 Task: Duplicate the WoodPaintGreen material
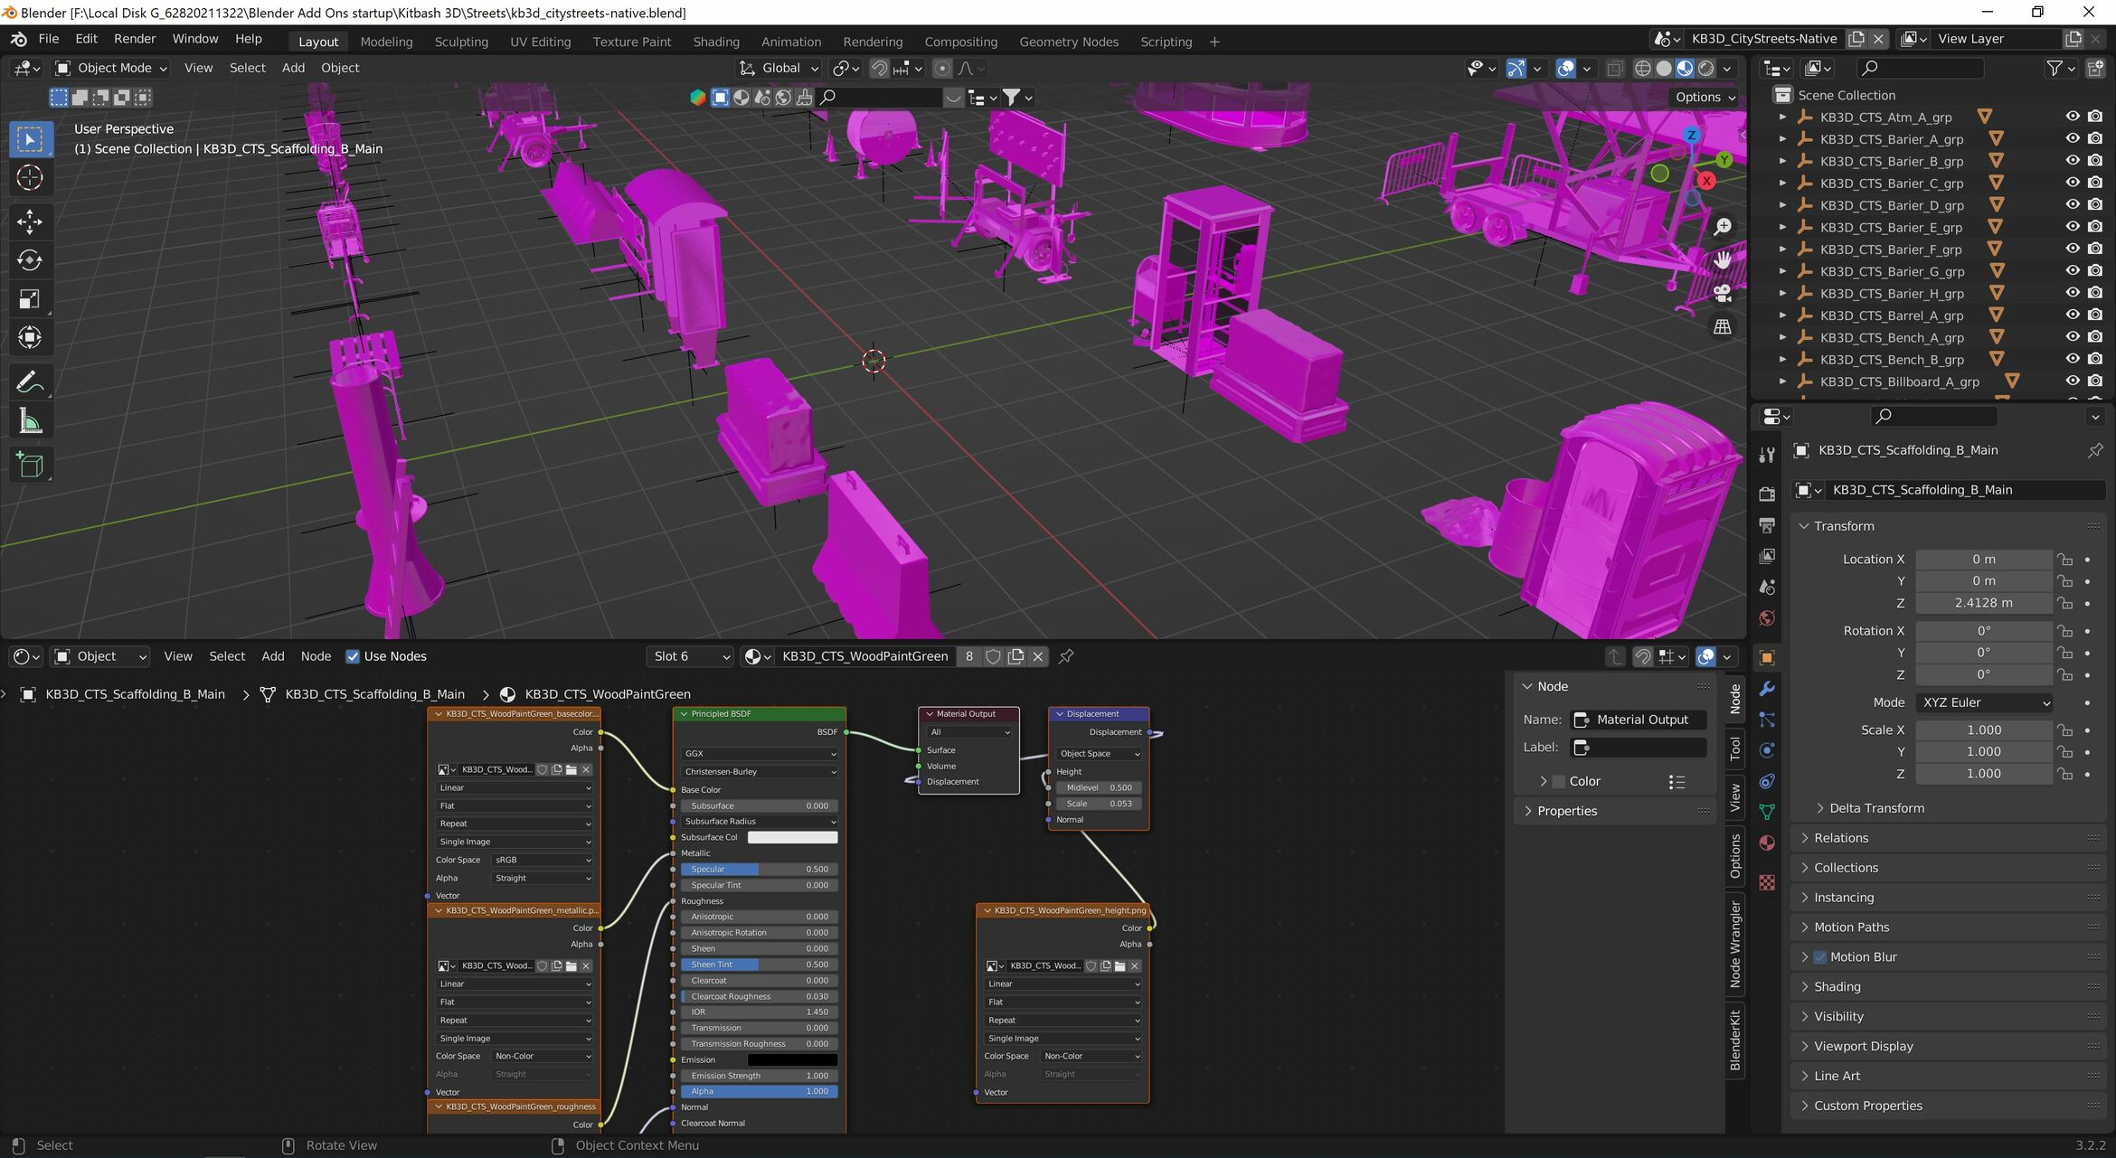click(1015, 656)
